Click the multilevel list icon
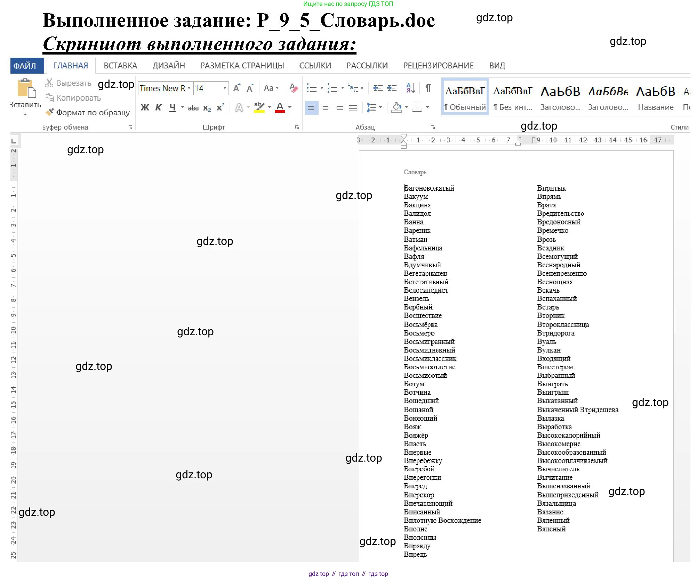 point(353,88)
